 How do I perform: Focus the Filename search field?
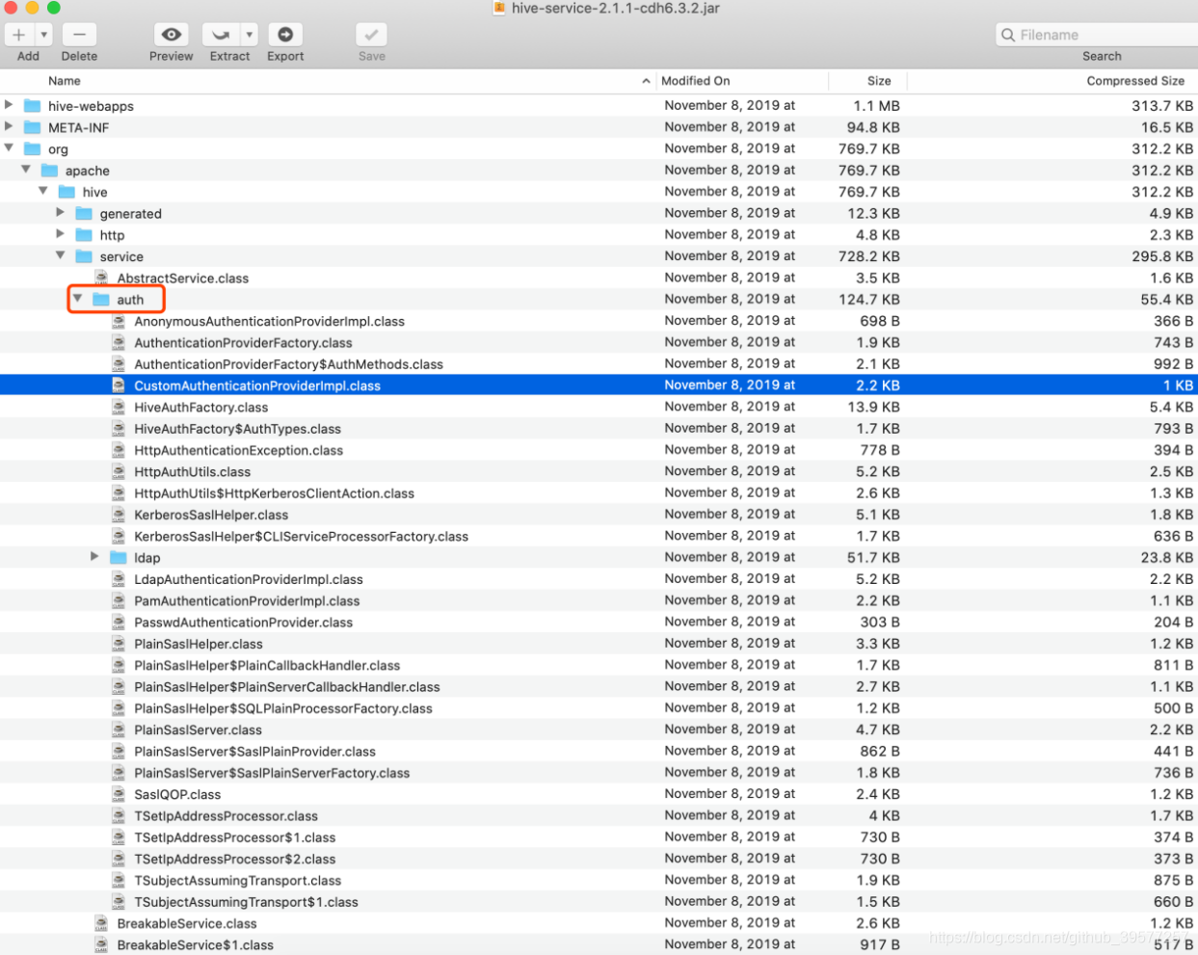click(x=1097, y=35)
